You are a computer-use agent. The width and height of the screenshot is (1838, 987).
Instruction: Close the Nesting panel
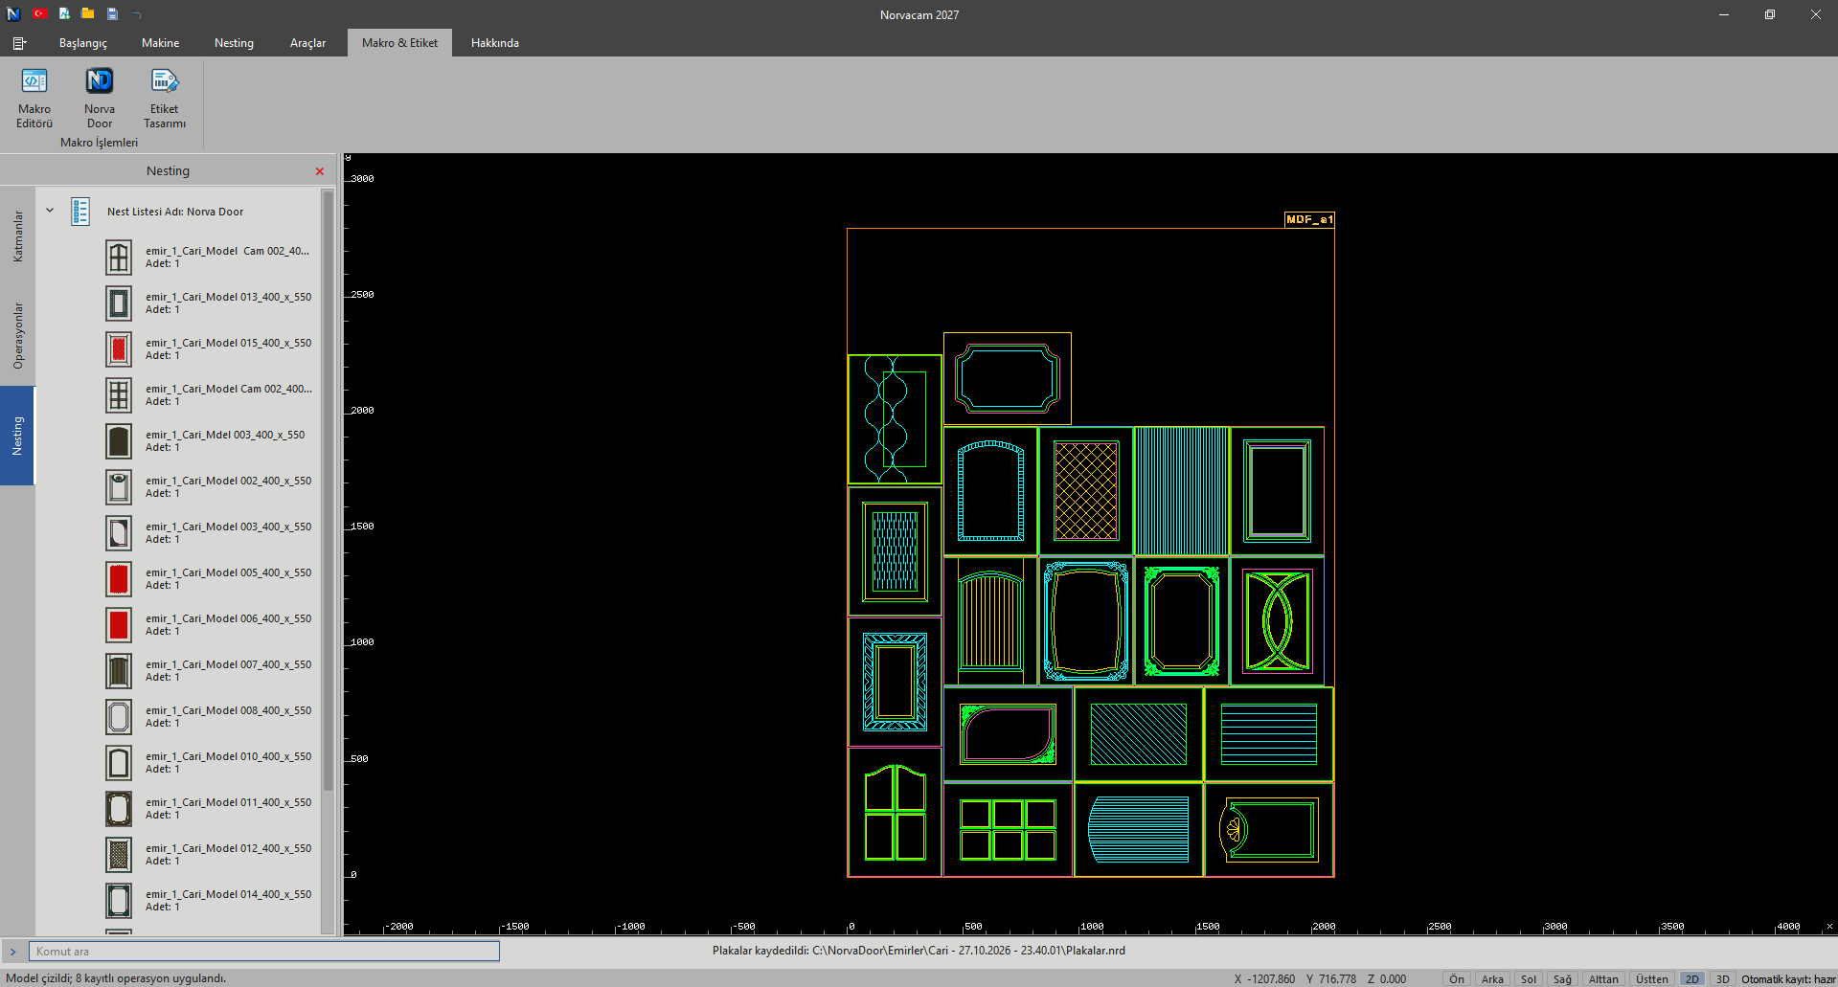pos(320,171)
